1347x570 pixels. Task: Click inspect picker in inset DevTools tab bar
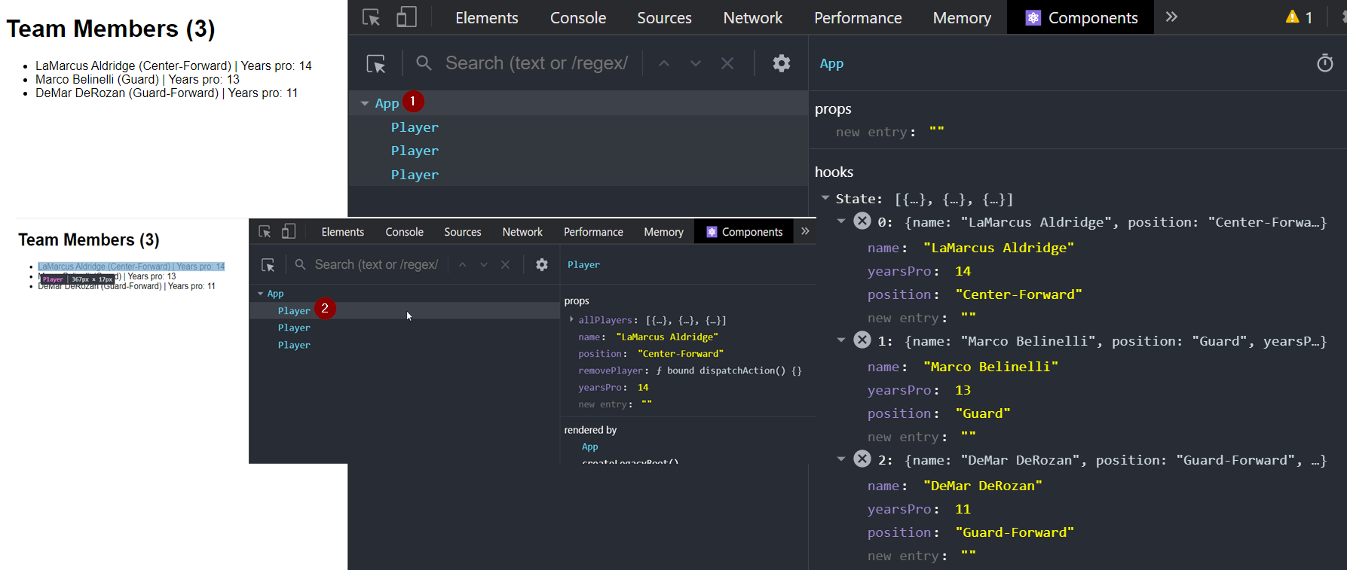click(265, 232)
